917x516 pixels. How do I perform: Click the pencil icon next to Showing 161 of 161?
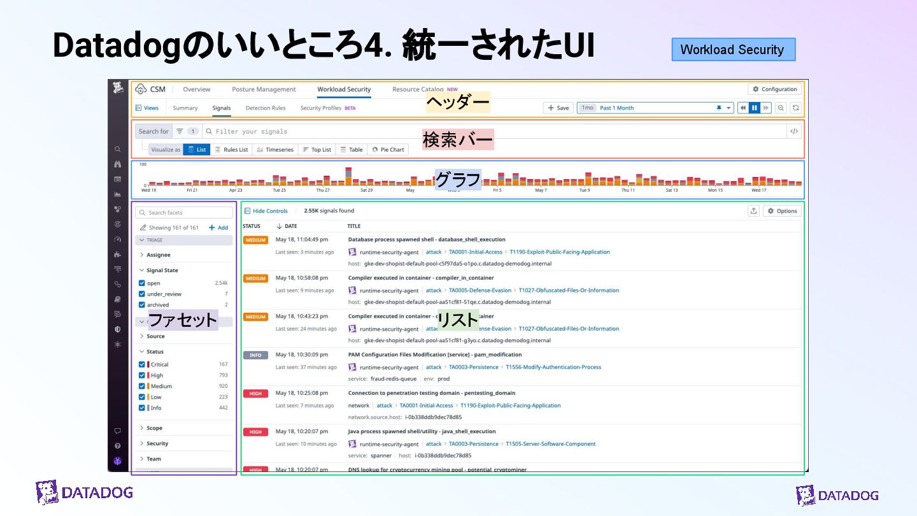(x=143, y=227)
